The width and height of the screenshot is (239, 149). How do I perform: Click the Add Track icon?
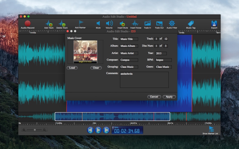click(49, 23)
